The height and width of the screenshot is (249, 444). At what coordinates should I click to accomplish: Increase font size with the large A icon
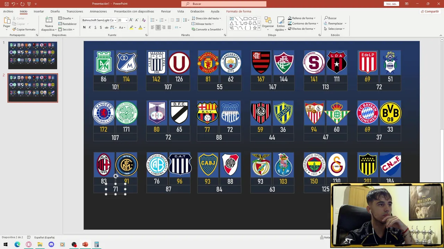131,20
